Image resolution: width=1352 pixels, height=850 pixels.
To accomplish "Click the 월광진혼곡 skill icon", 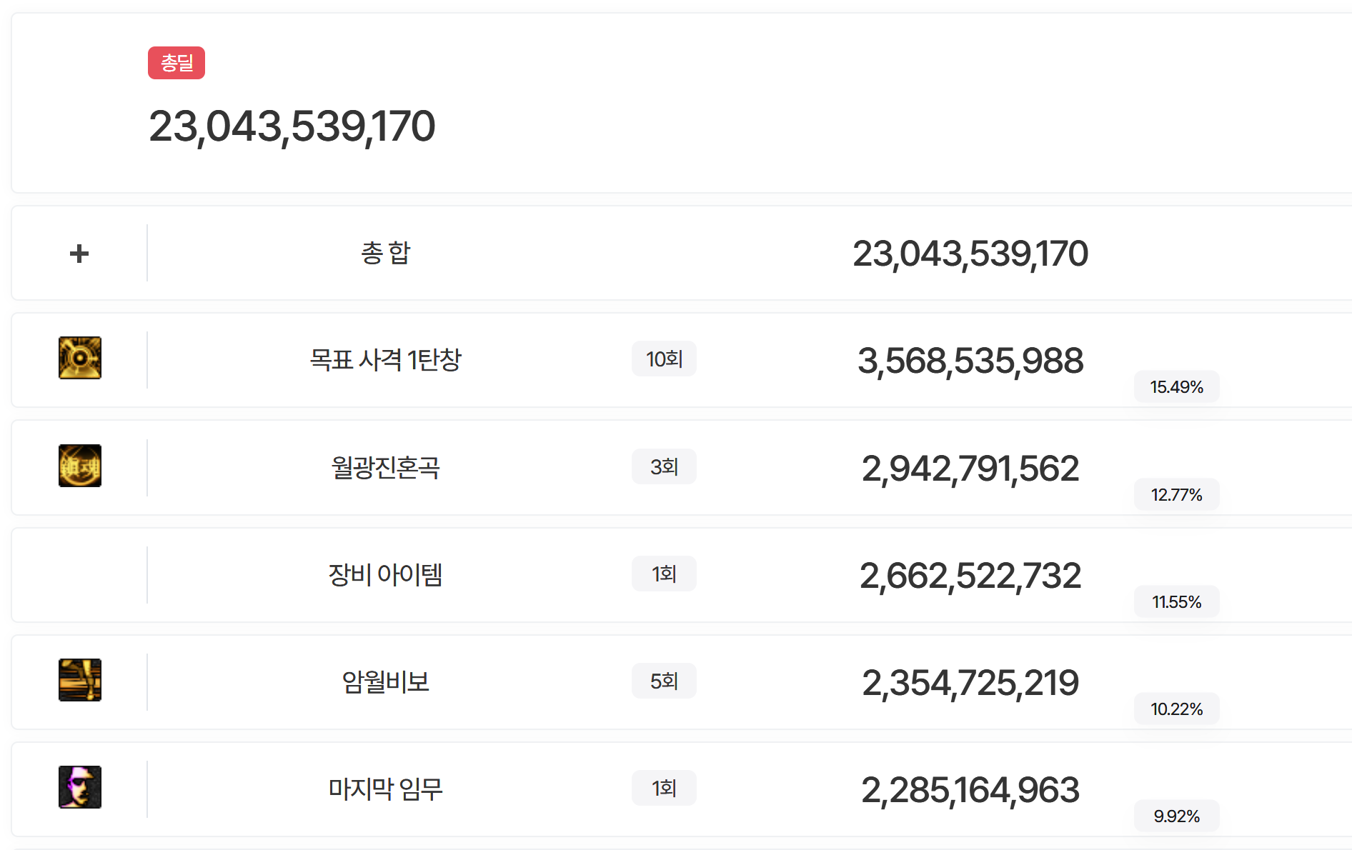I will click(80, 466).
